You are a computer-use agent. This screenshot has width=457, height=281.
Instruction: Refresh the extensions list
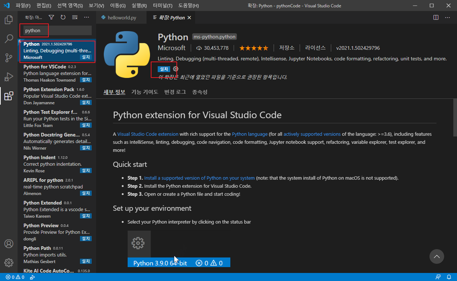(63, 18)
